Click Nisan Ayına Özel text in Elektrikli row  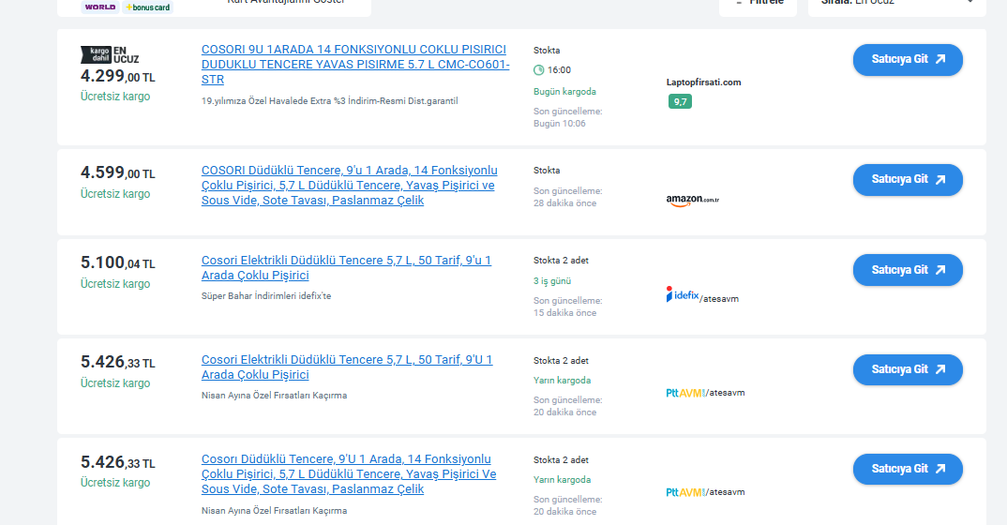click(274, 396)
